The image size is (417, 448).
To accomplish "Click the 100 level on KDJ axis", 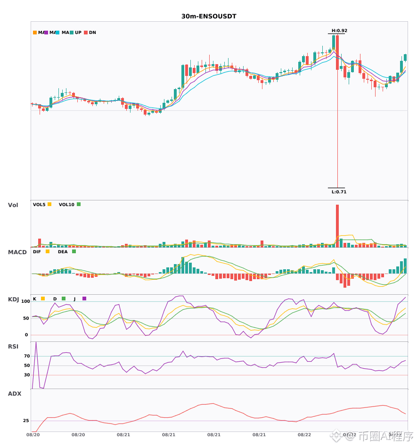I will [25, 301].
